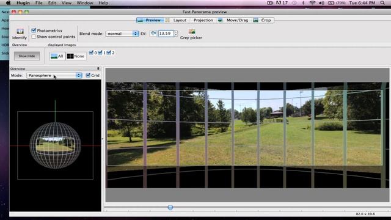Image resolution: width=391 pixels, height=220 pixels.
Task: Open the Edit menu
Action: [x=52, y=3]
